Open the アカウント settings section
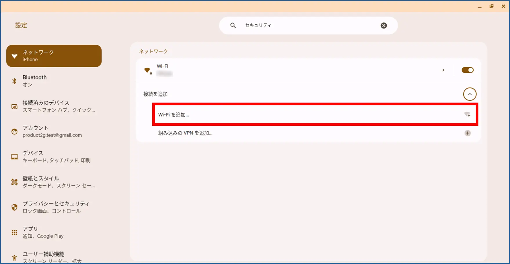Image resolution: width=510 pixels, height=264 pixels. tap(52, 132)
